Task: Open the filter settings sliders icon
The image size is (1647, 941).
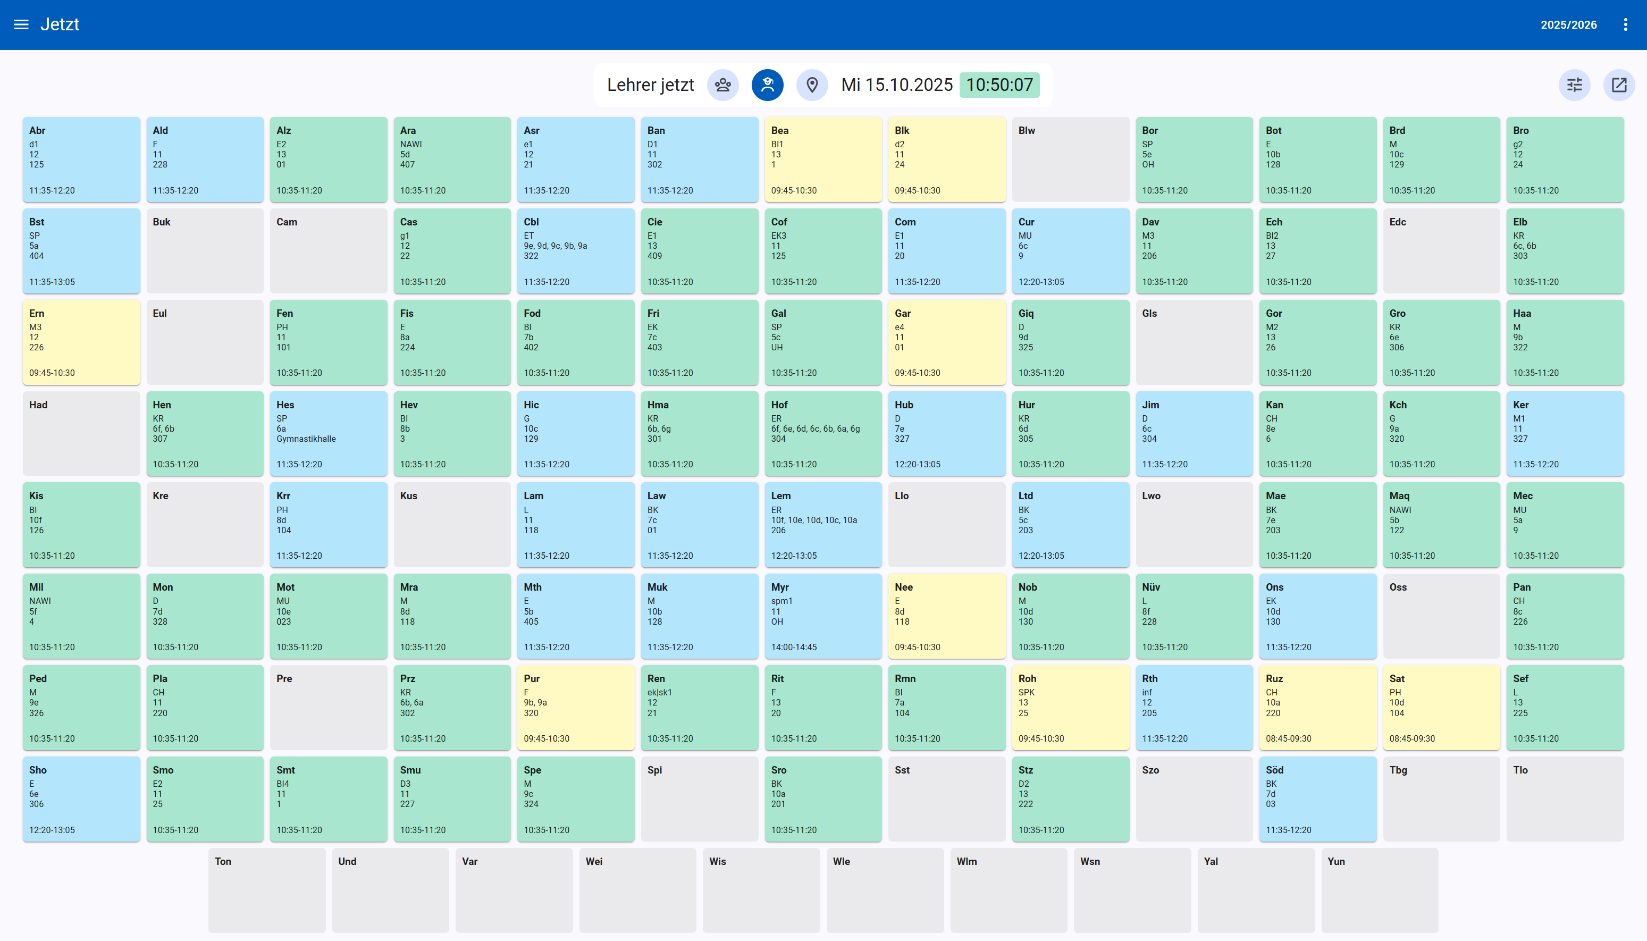Action: coord(1574,85)
